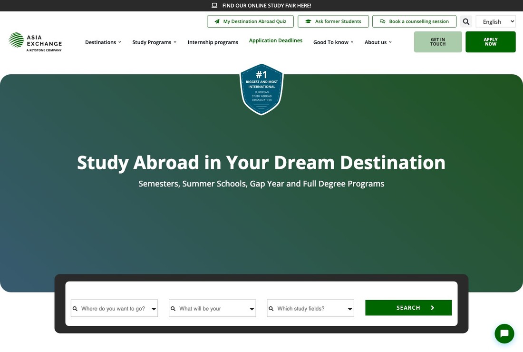The width and height of the screenshot is (523, 352).
Task: Click the Get In Touch button
Action: 437,42
